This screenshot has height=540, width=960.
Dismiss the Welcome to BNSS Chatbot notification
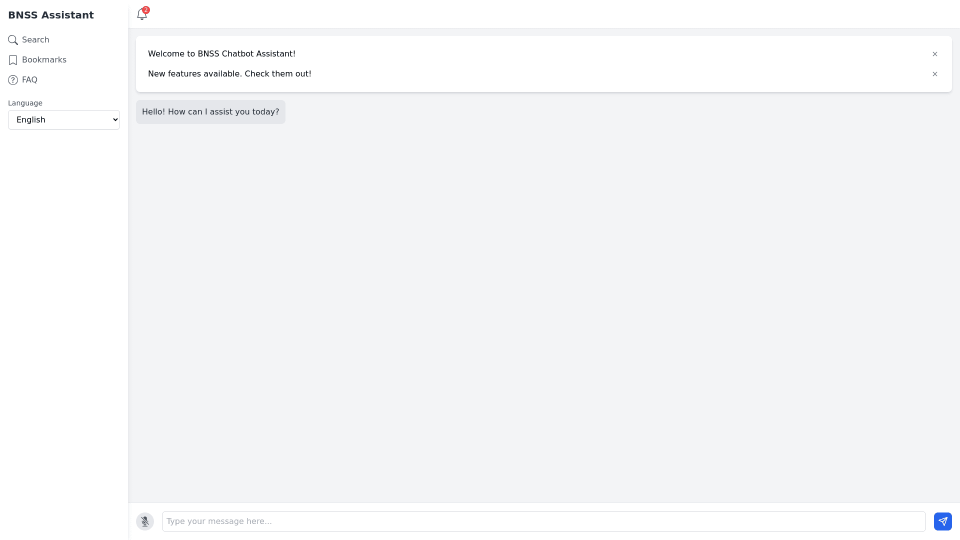pos(934,54)
